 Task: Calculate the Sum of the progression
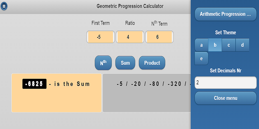[125, 63]
